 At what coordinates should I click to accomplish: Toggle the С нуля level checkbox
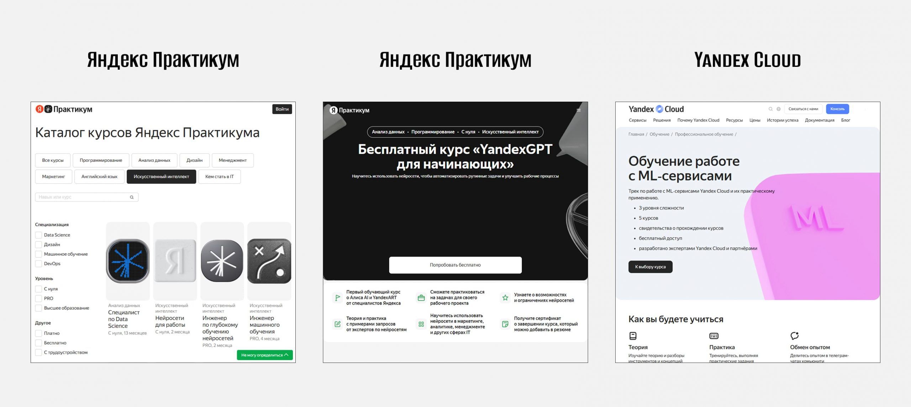(38, 289)
